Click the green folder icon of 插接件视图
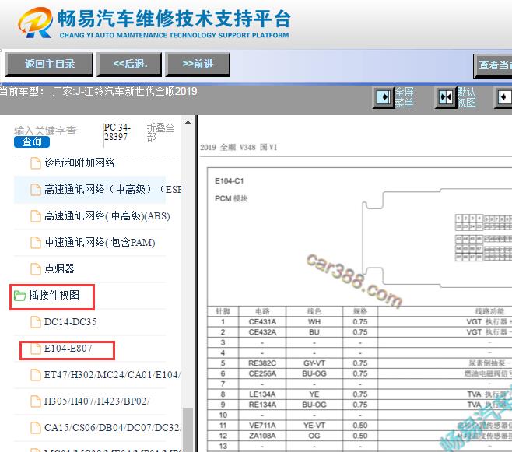The width and height of the screenshot is (512, 452). click(20, 296)
